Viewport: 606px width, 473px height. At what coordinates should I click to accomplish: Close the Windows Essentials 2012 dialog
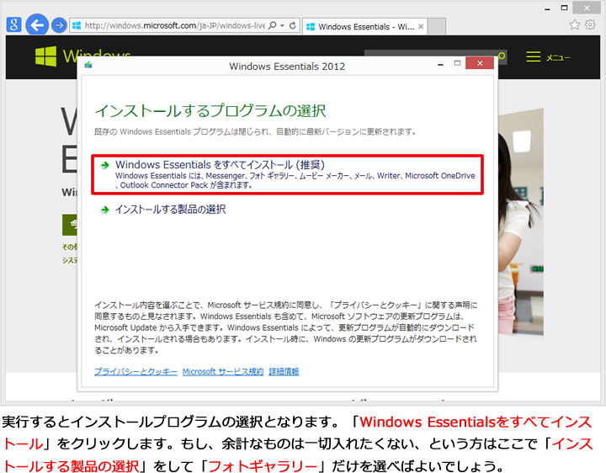coord(480,63)
